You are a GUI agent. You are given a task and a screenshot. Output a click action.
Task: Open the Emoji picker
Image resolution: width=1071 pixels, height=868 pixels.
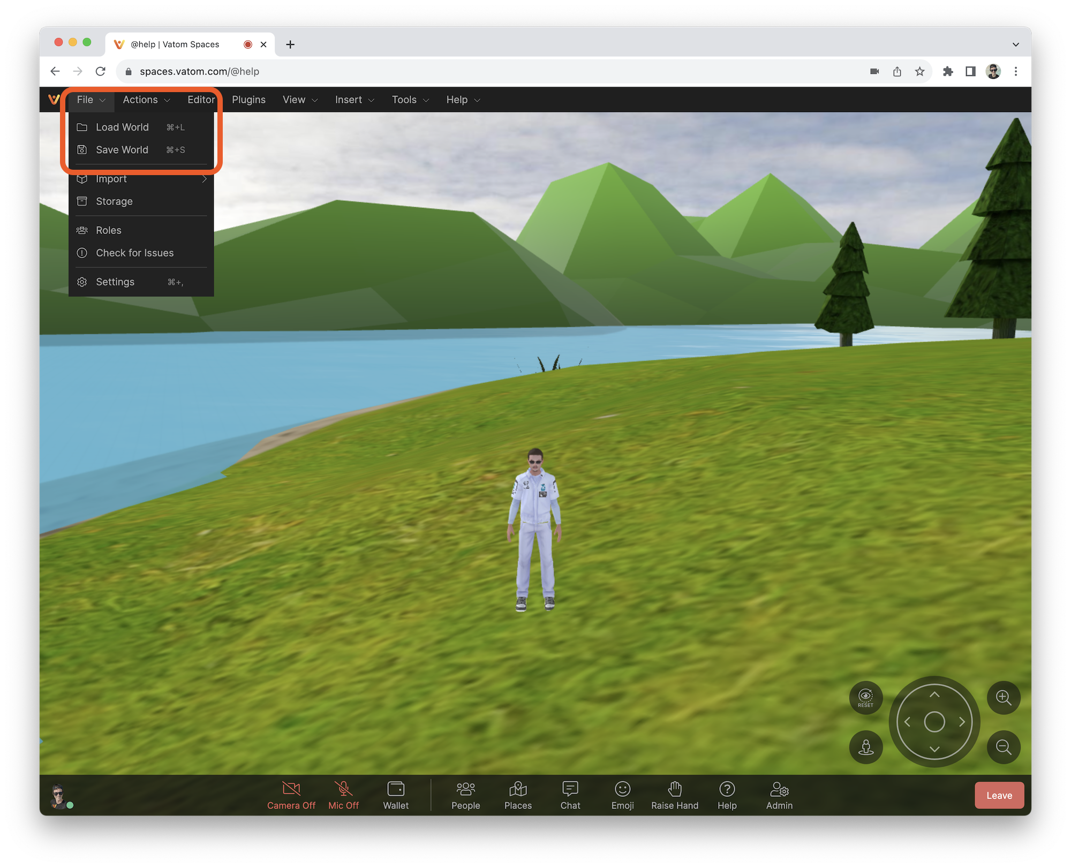click(623, 795)
